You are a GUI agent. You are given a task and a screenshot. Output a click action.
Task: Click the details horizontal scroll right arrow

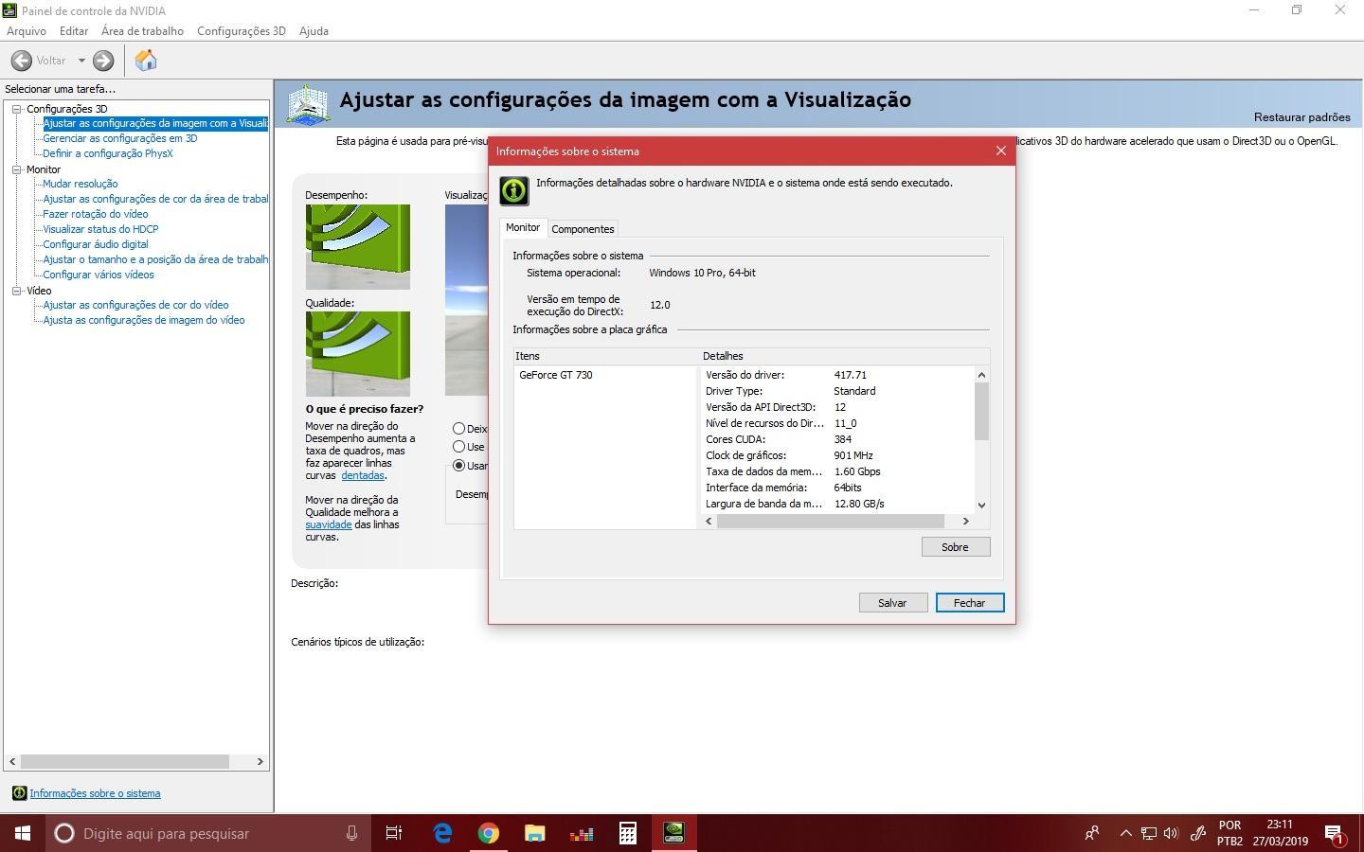coord(965,521)
